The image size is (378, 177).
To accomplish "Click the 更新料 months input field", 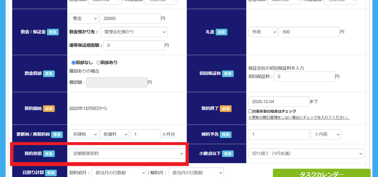I will point(145,134).
